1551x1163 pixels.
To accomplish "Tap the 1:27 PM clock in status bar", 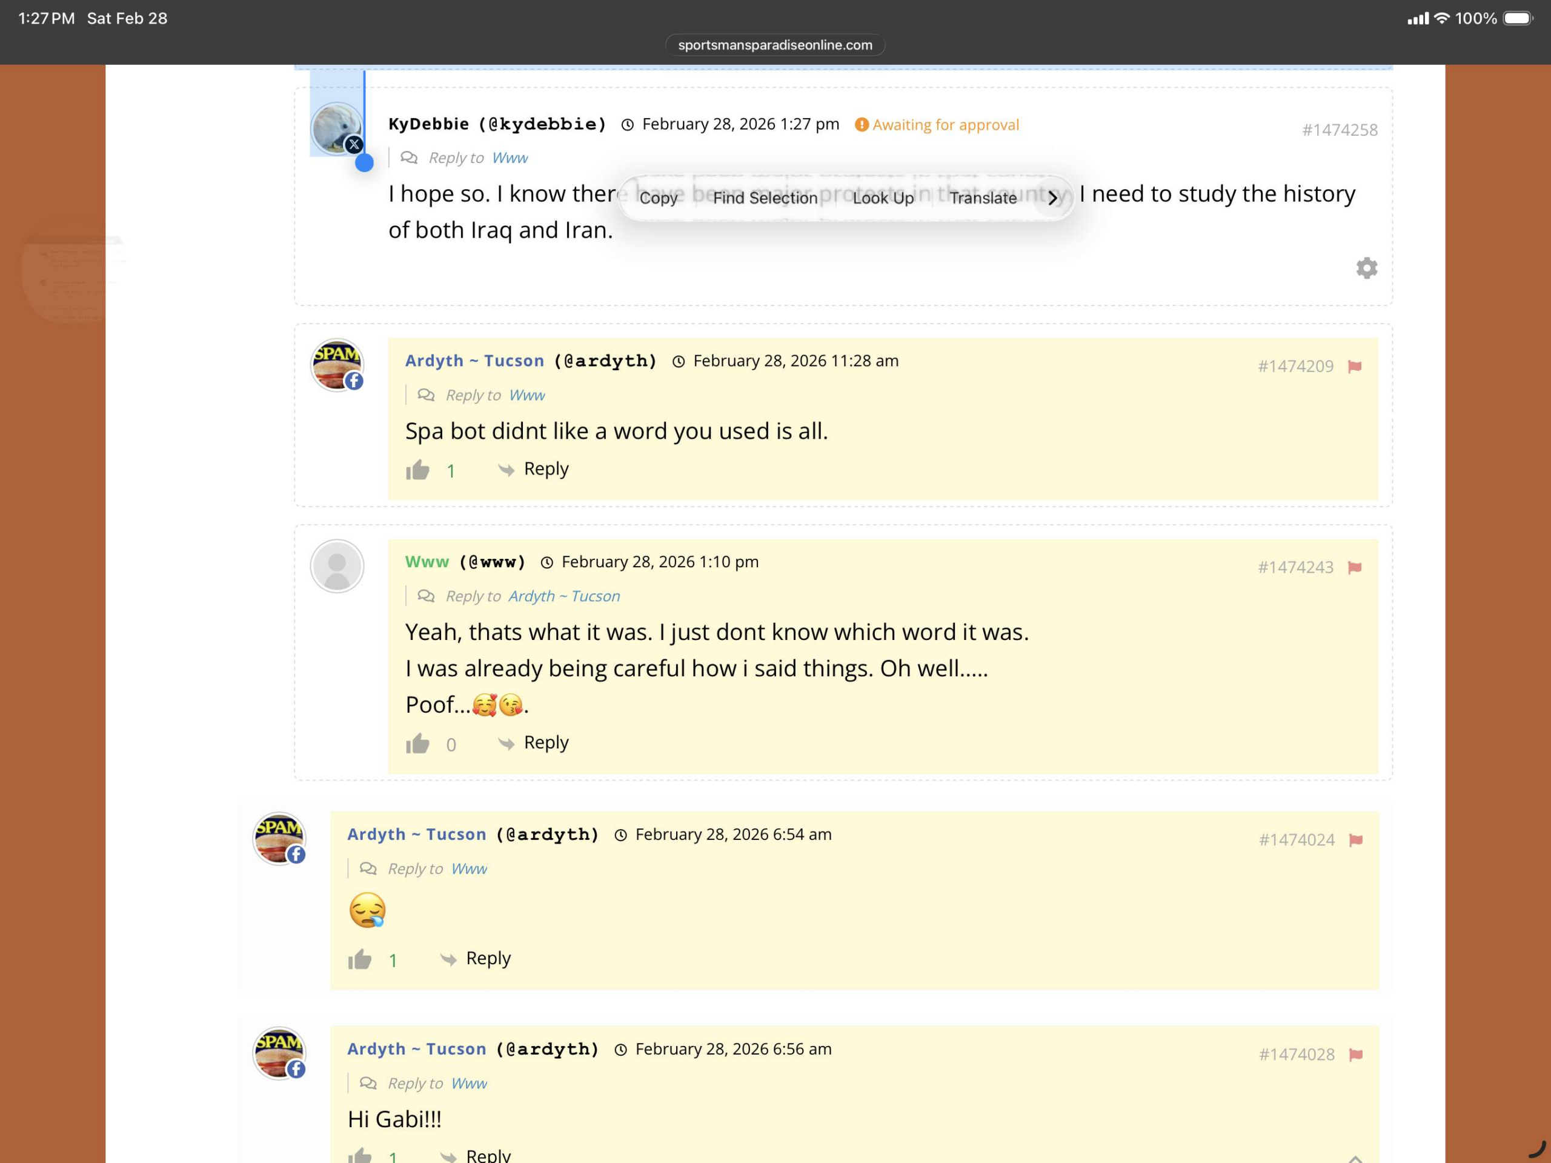I will tap(46, 18).
